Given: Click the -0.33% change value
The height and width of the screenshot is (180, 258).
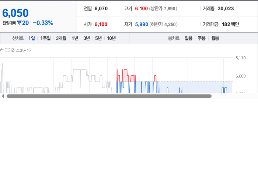Looking at the screenshot, I should 43,23.
